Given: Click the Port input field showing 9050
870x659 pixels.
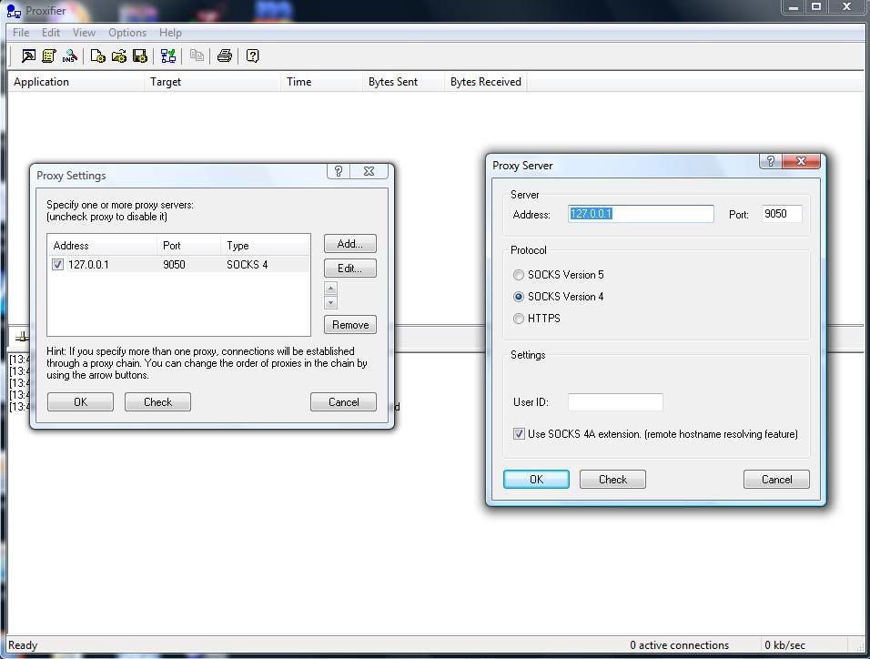Looking at the screenshot, I should pos(781,214).
